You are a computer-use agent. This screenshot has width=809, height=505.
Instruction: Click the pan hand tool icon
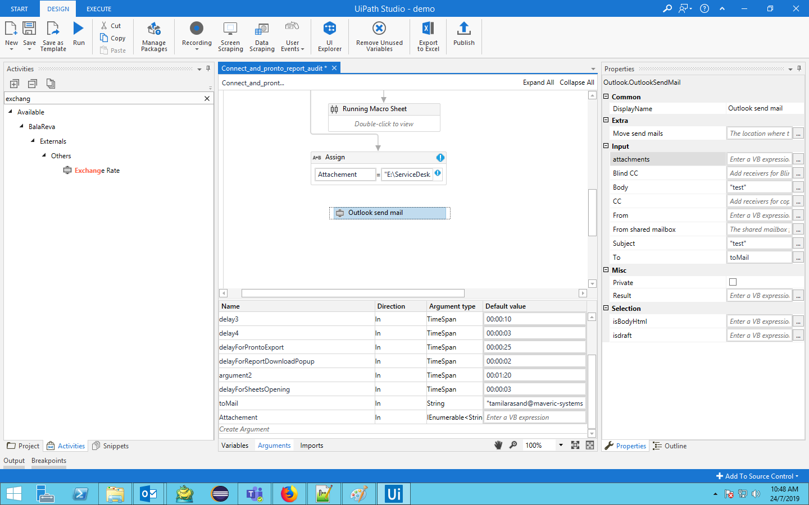(498, 445)
